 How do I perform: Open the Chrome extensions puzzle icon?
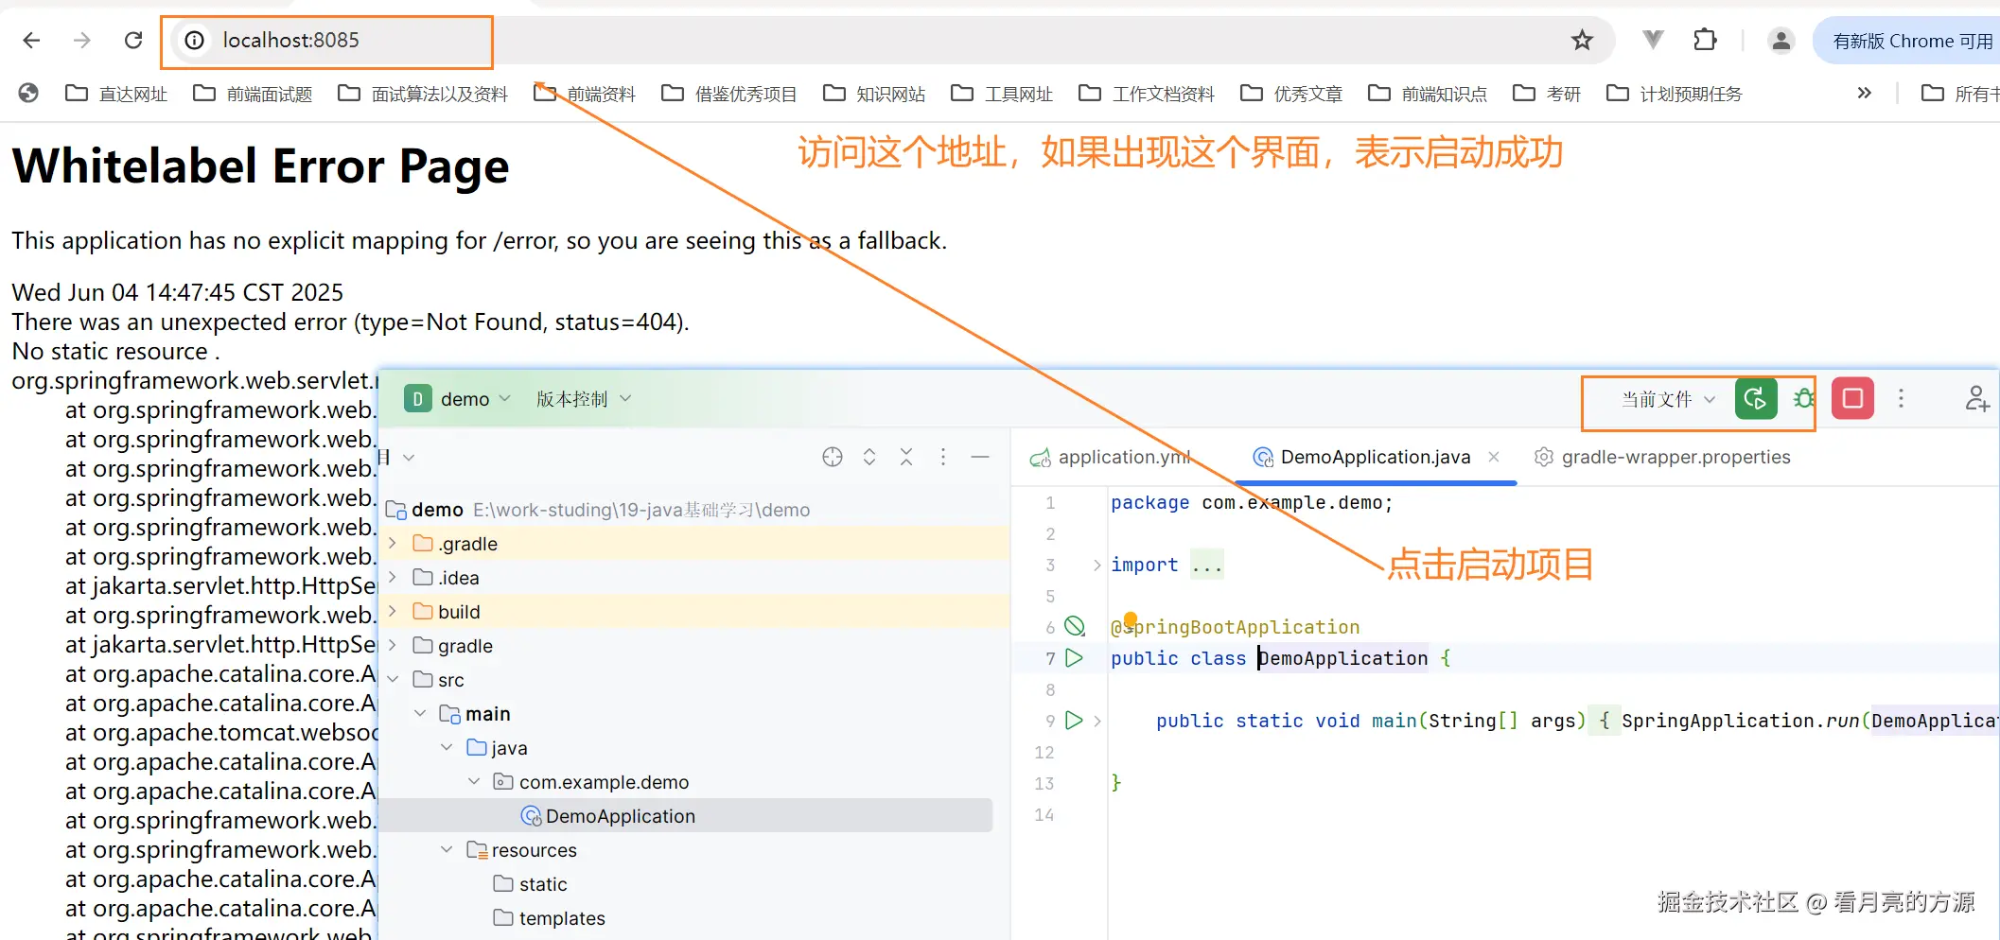pyautogui.click(x=1705, y=40)
